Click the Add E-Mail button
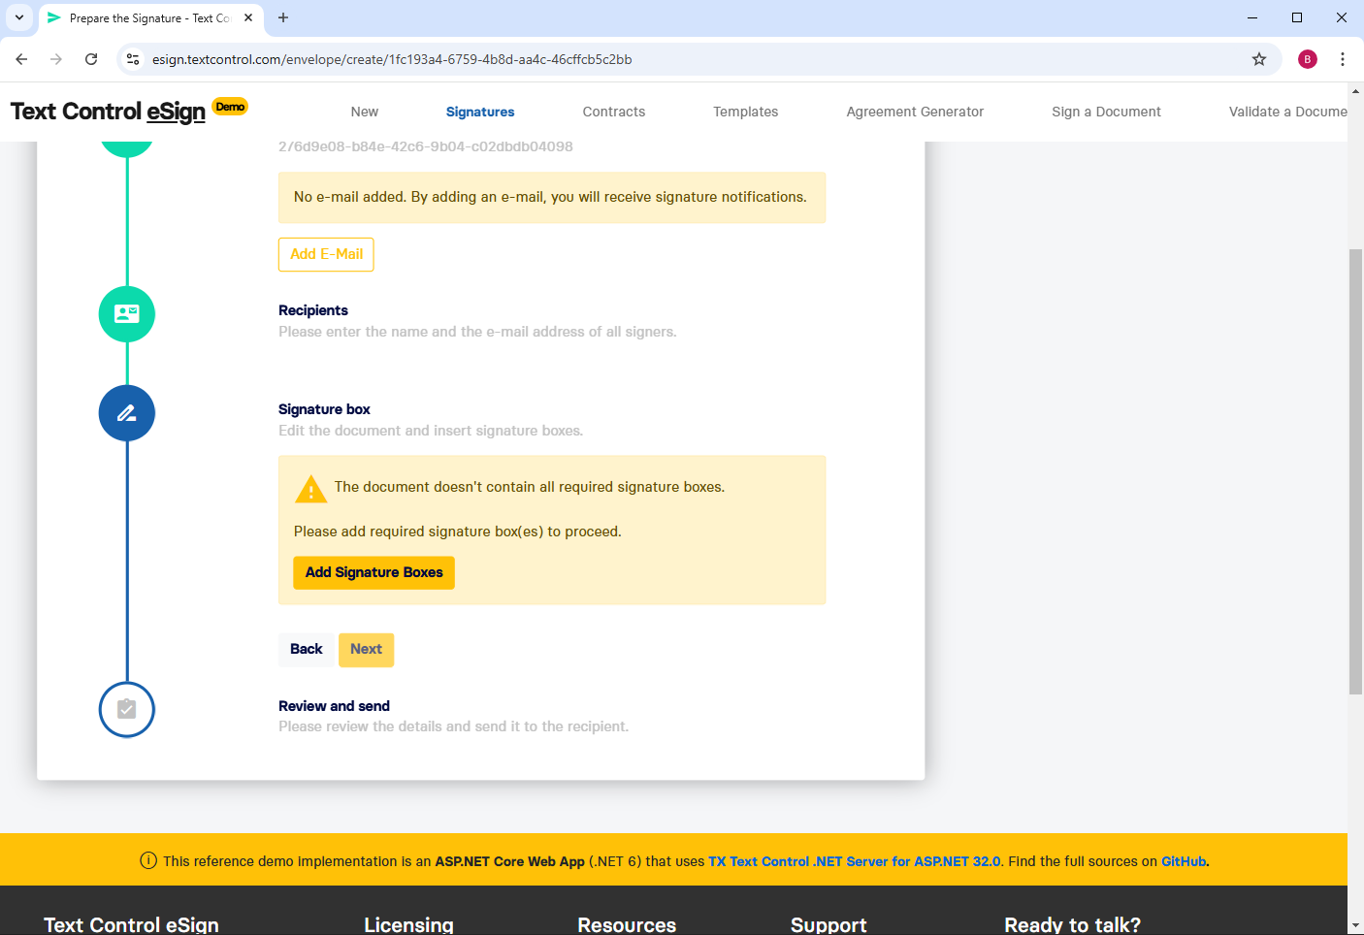 tap(326, 254)
